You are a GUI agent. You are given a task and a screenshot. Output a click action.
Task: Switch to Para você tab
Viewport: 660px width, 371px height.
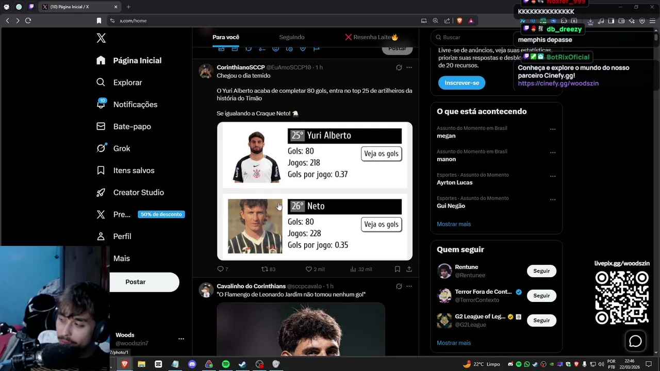226,37
